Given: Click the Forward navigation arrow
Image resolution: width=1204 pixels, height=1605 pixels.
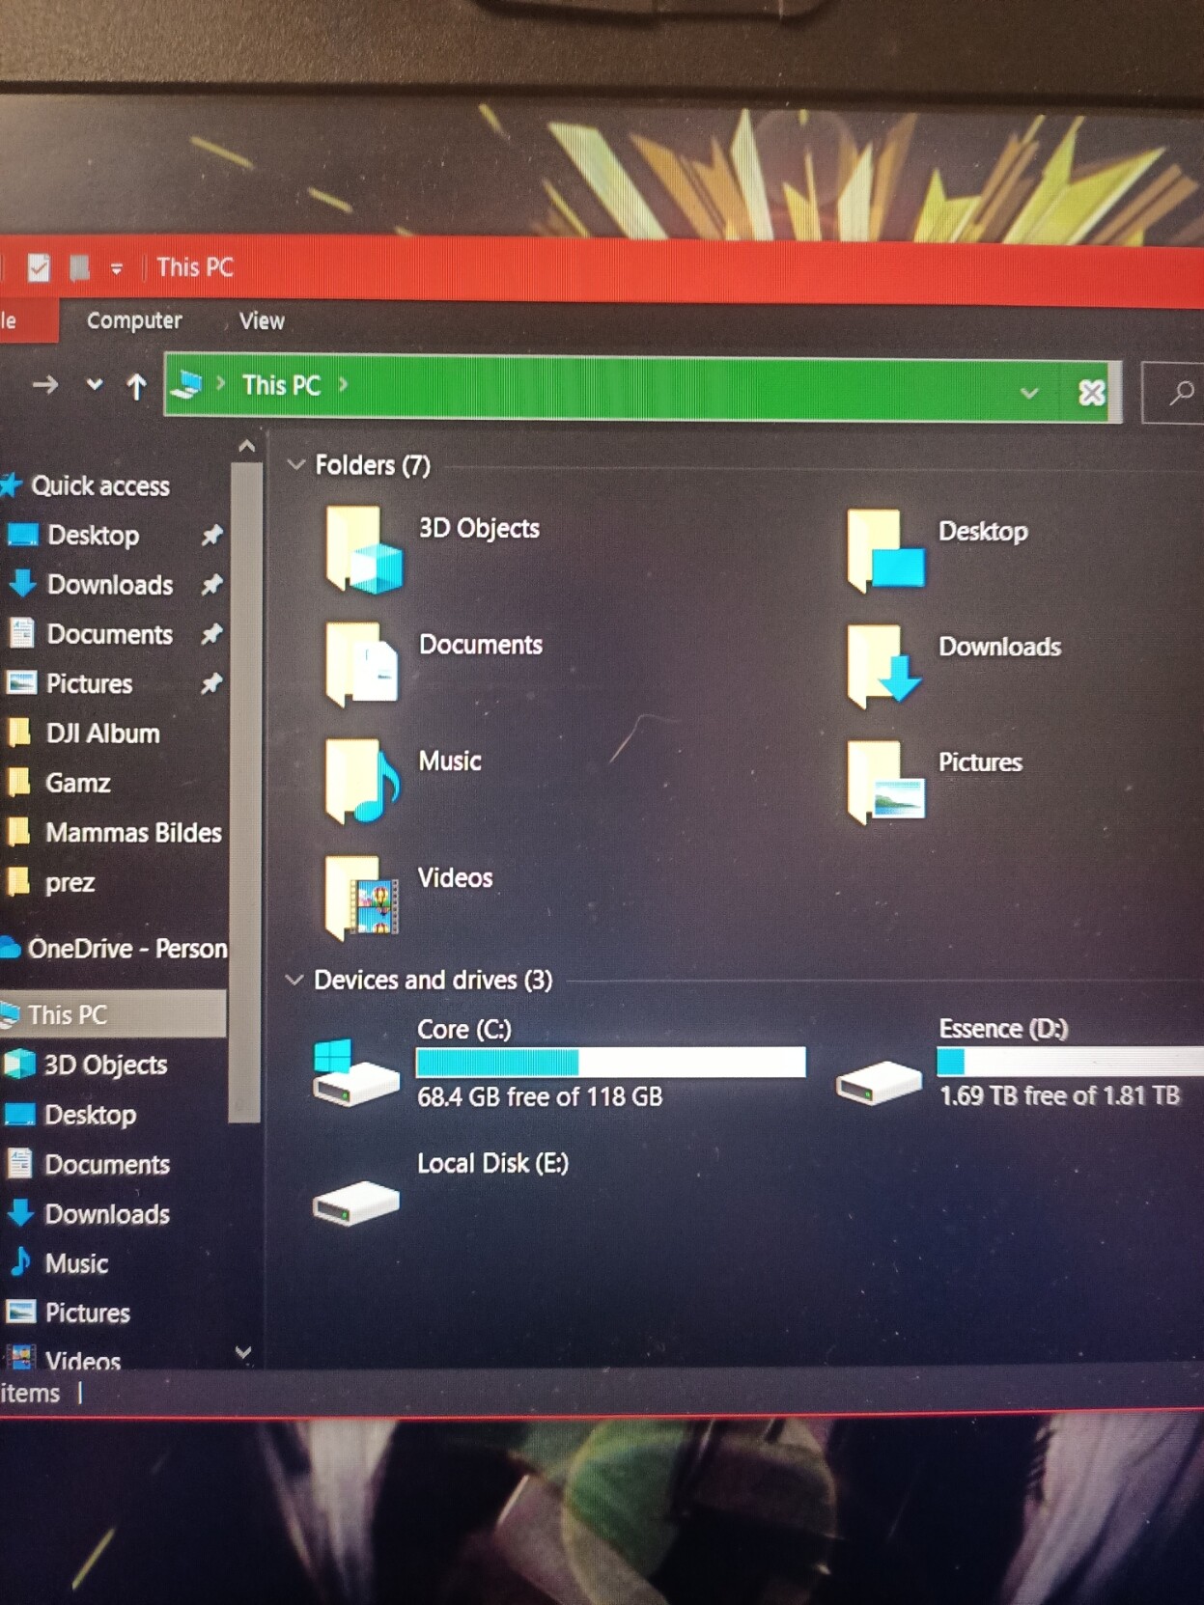Looking at the screenshot, I should click(x=44, y=386).
